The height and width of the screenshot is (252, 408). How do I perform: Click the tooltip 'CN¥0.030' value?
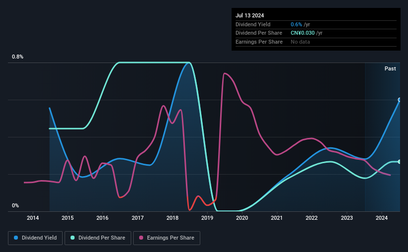tap(303, 33)
